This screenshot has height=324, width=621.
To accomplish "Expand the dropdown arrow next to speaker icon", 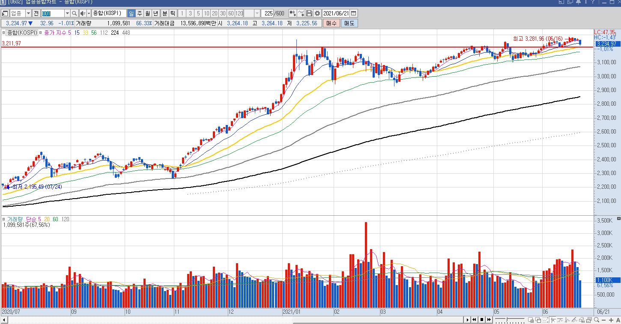I will (x=88, y=13).
